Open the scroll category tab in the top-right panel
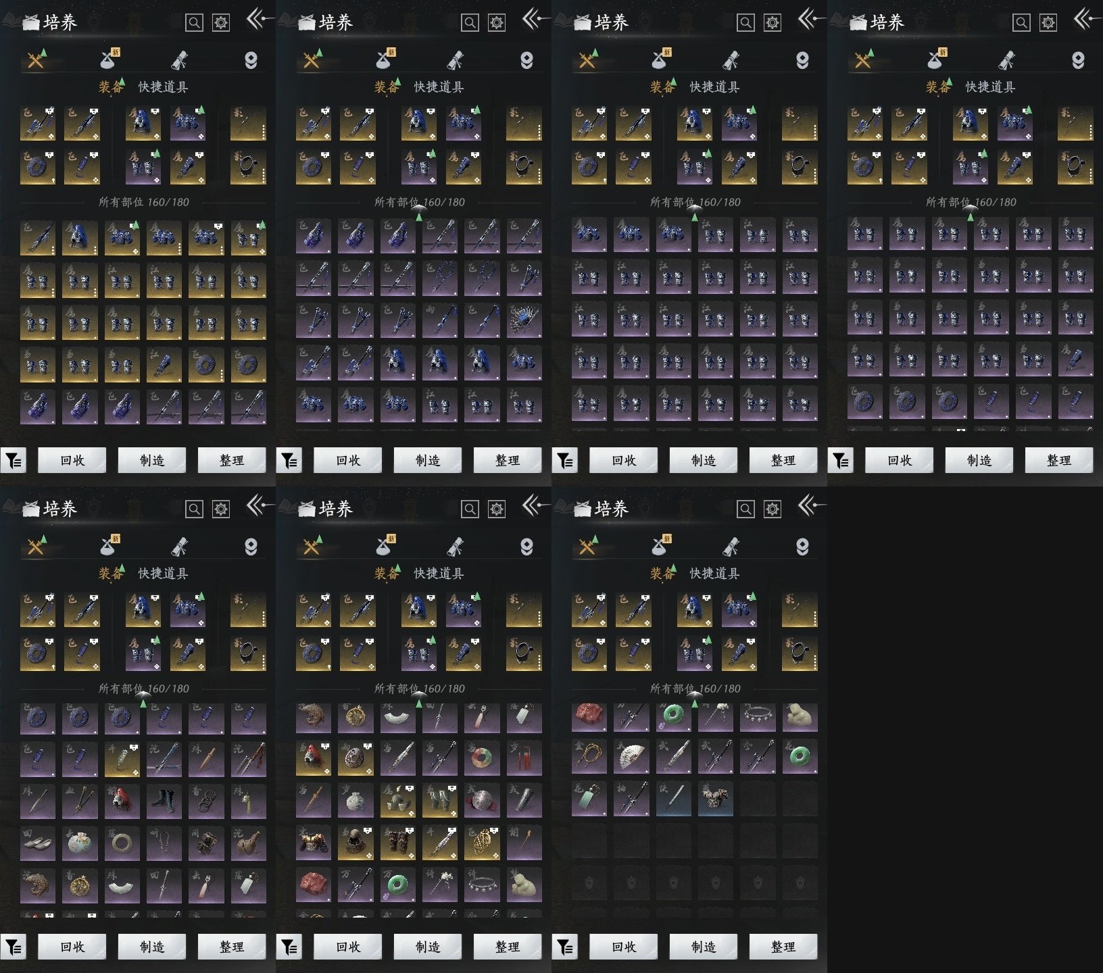Viewport: 1103px width, 973px height. point(1007,60)
